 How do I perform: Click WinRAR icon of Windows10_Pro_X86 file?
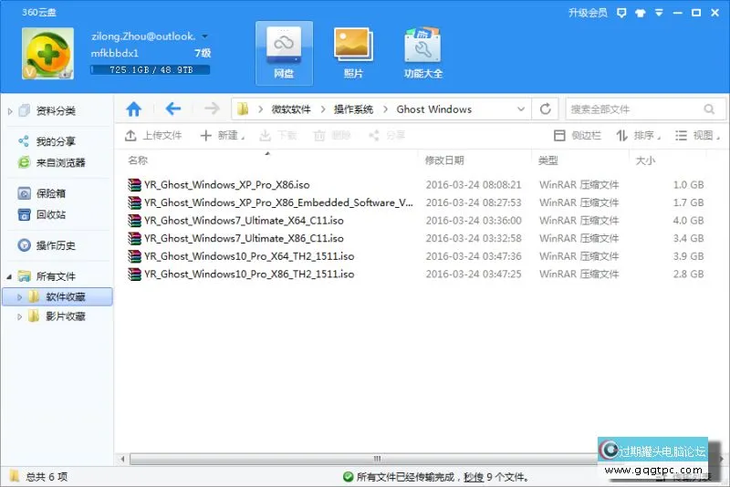pyautogui.click(x=134, y=274)
